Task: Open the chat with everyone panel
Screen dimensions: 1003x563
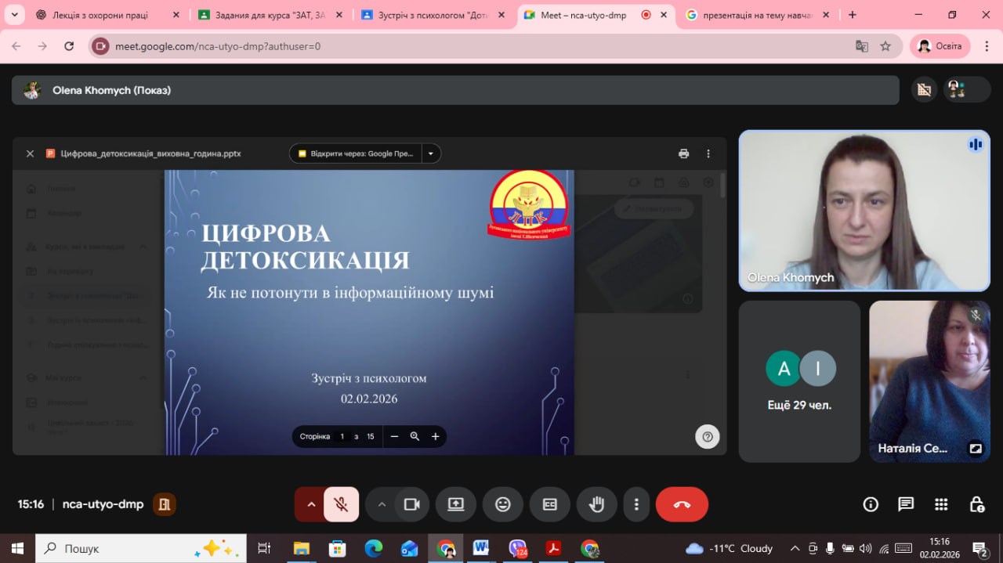Action: tap(906, 504)
